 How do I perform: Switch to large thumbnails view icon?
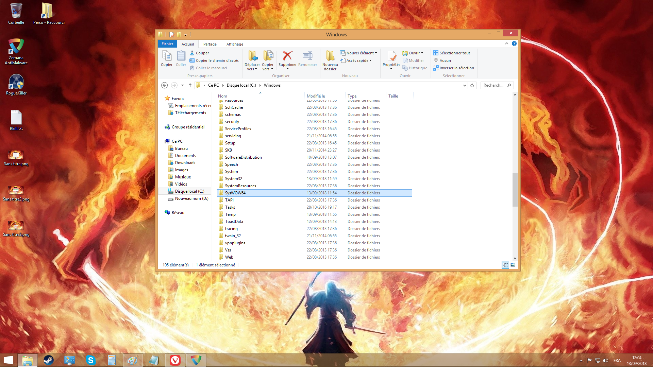[513, 265]
